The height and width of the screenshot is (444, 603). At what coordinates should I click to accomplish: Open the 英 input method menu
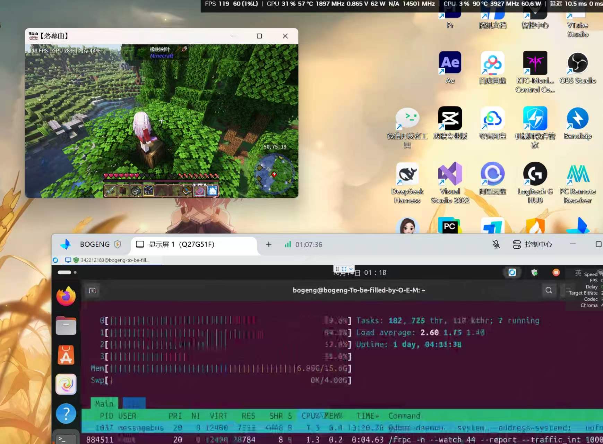point(578,273)
